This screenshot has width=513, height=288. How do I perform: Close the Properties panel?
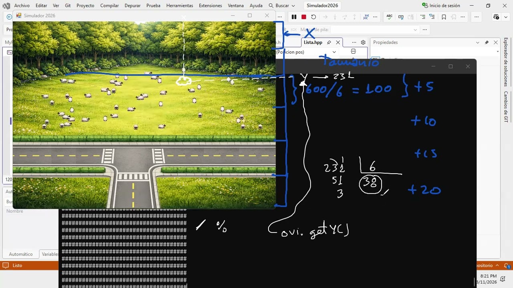(496, 42)
